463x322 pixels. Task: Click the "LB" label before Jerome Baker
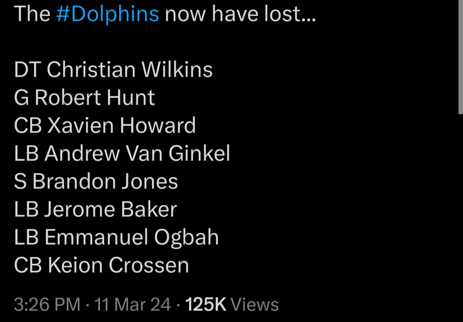(x=26, y=210)
